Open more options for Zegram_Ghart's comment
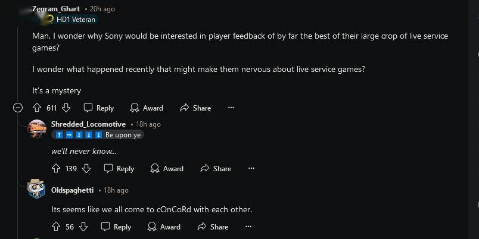 pyautogui.click(x=231, y=108)
